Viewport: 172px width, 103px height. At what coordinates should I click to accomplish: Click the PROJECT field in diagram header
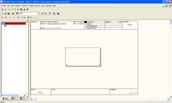click(53, 24)
